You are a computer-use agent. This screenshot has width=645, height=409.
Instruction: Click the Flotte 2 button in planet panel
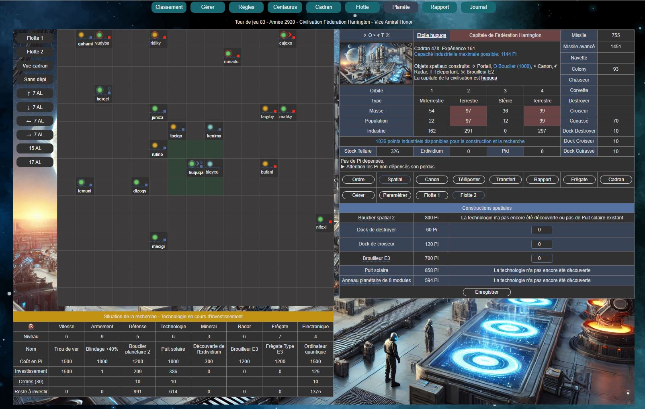(x=469, y=195)
